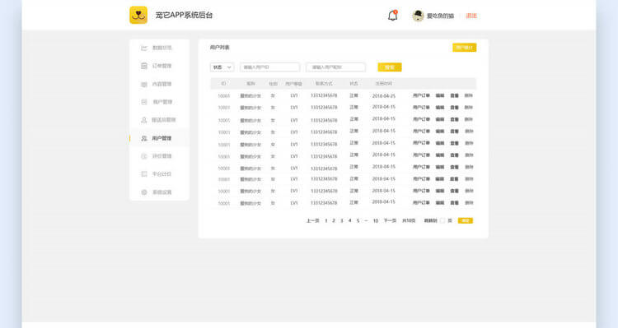Go to page 10 in pagination

click(x=376, y=220)
